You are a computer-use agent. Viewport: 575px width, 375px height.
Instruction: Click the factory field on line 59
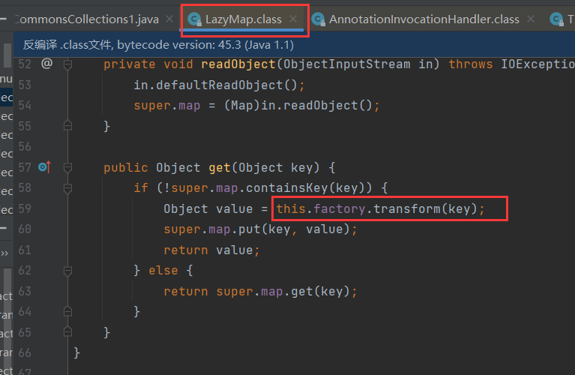pyautogui.click(x=339, y=208)
